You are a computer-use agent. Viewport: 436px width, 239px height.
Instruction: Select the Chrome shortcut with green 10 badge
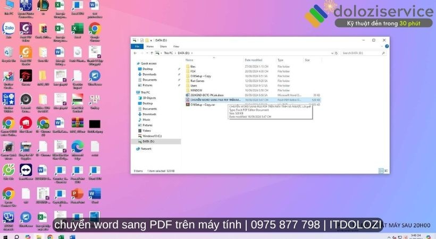click(x=43, y=126)
